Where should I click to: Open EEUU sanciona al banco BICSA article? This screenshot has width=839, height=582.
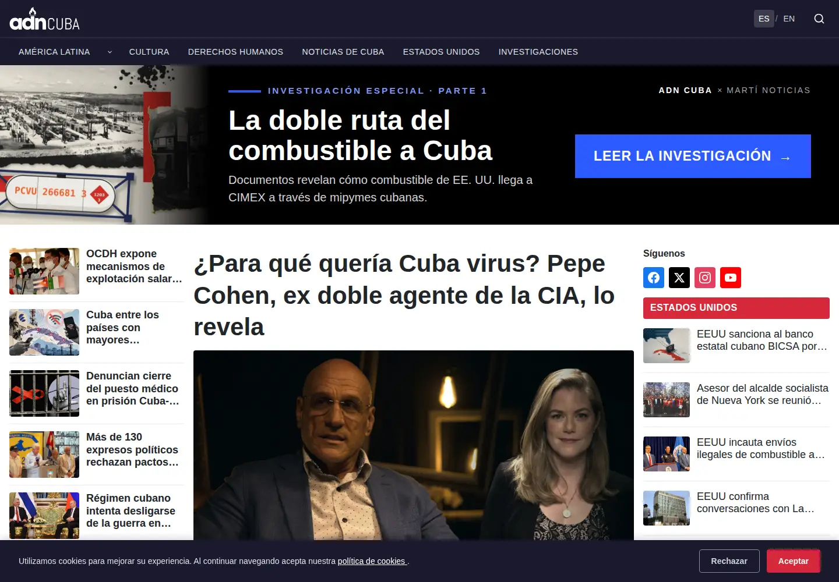point(762,340)
